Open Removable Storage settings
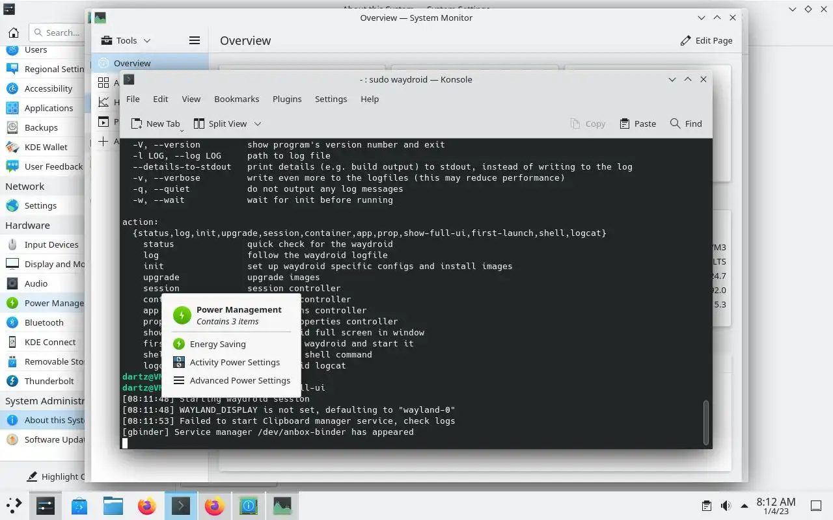This screenshot has height=520, width=833. click(x=43, y=361)
